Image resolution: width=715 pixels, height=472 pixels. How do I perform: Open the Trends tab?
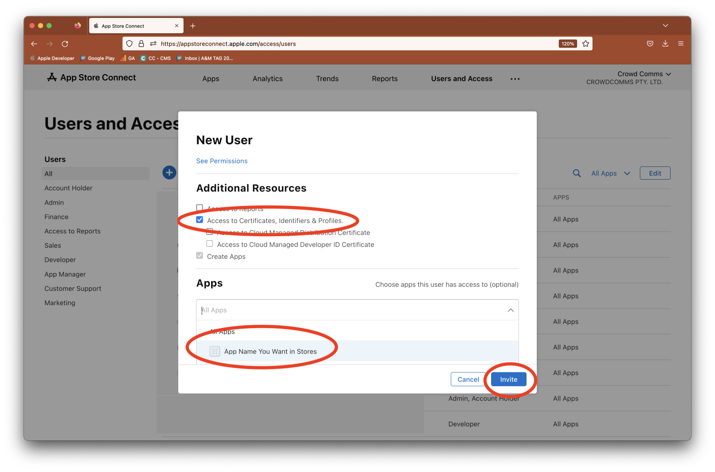327,79
